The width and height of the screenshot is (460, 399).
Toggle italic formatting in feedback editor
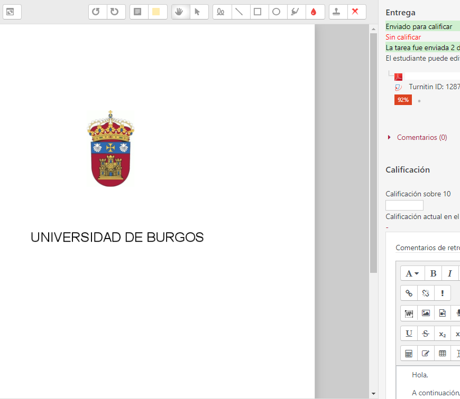449,273
